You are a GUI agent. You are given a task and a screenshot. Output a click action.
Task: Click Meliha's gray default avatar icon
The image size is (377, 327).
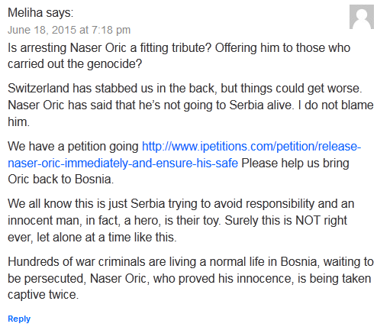[x=362, y=17]
